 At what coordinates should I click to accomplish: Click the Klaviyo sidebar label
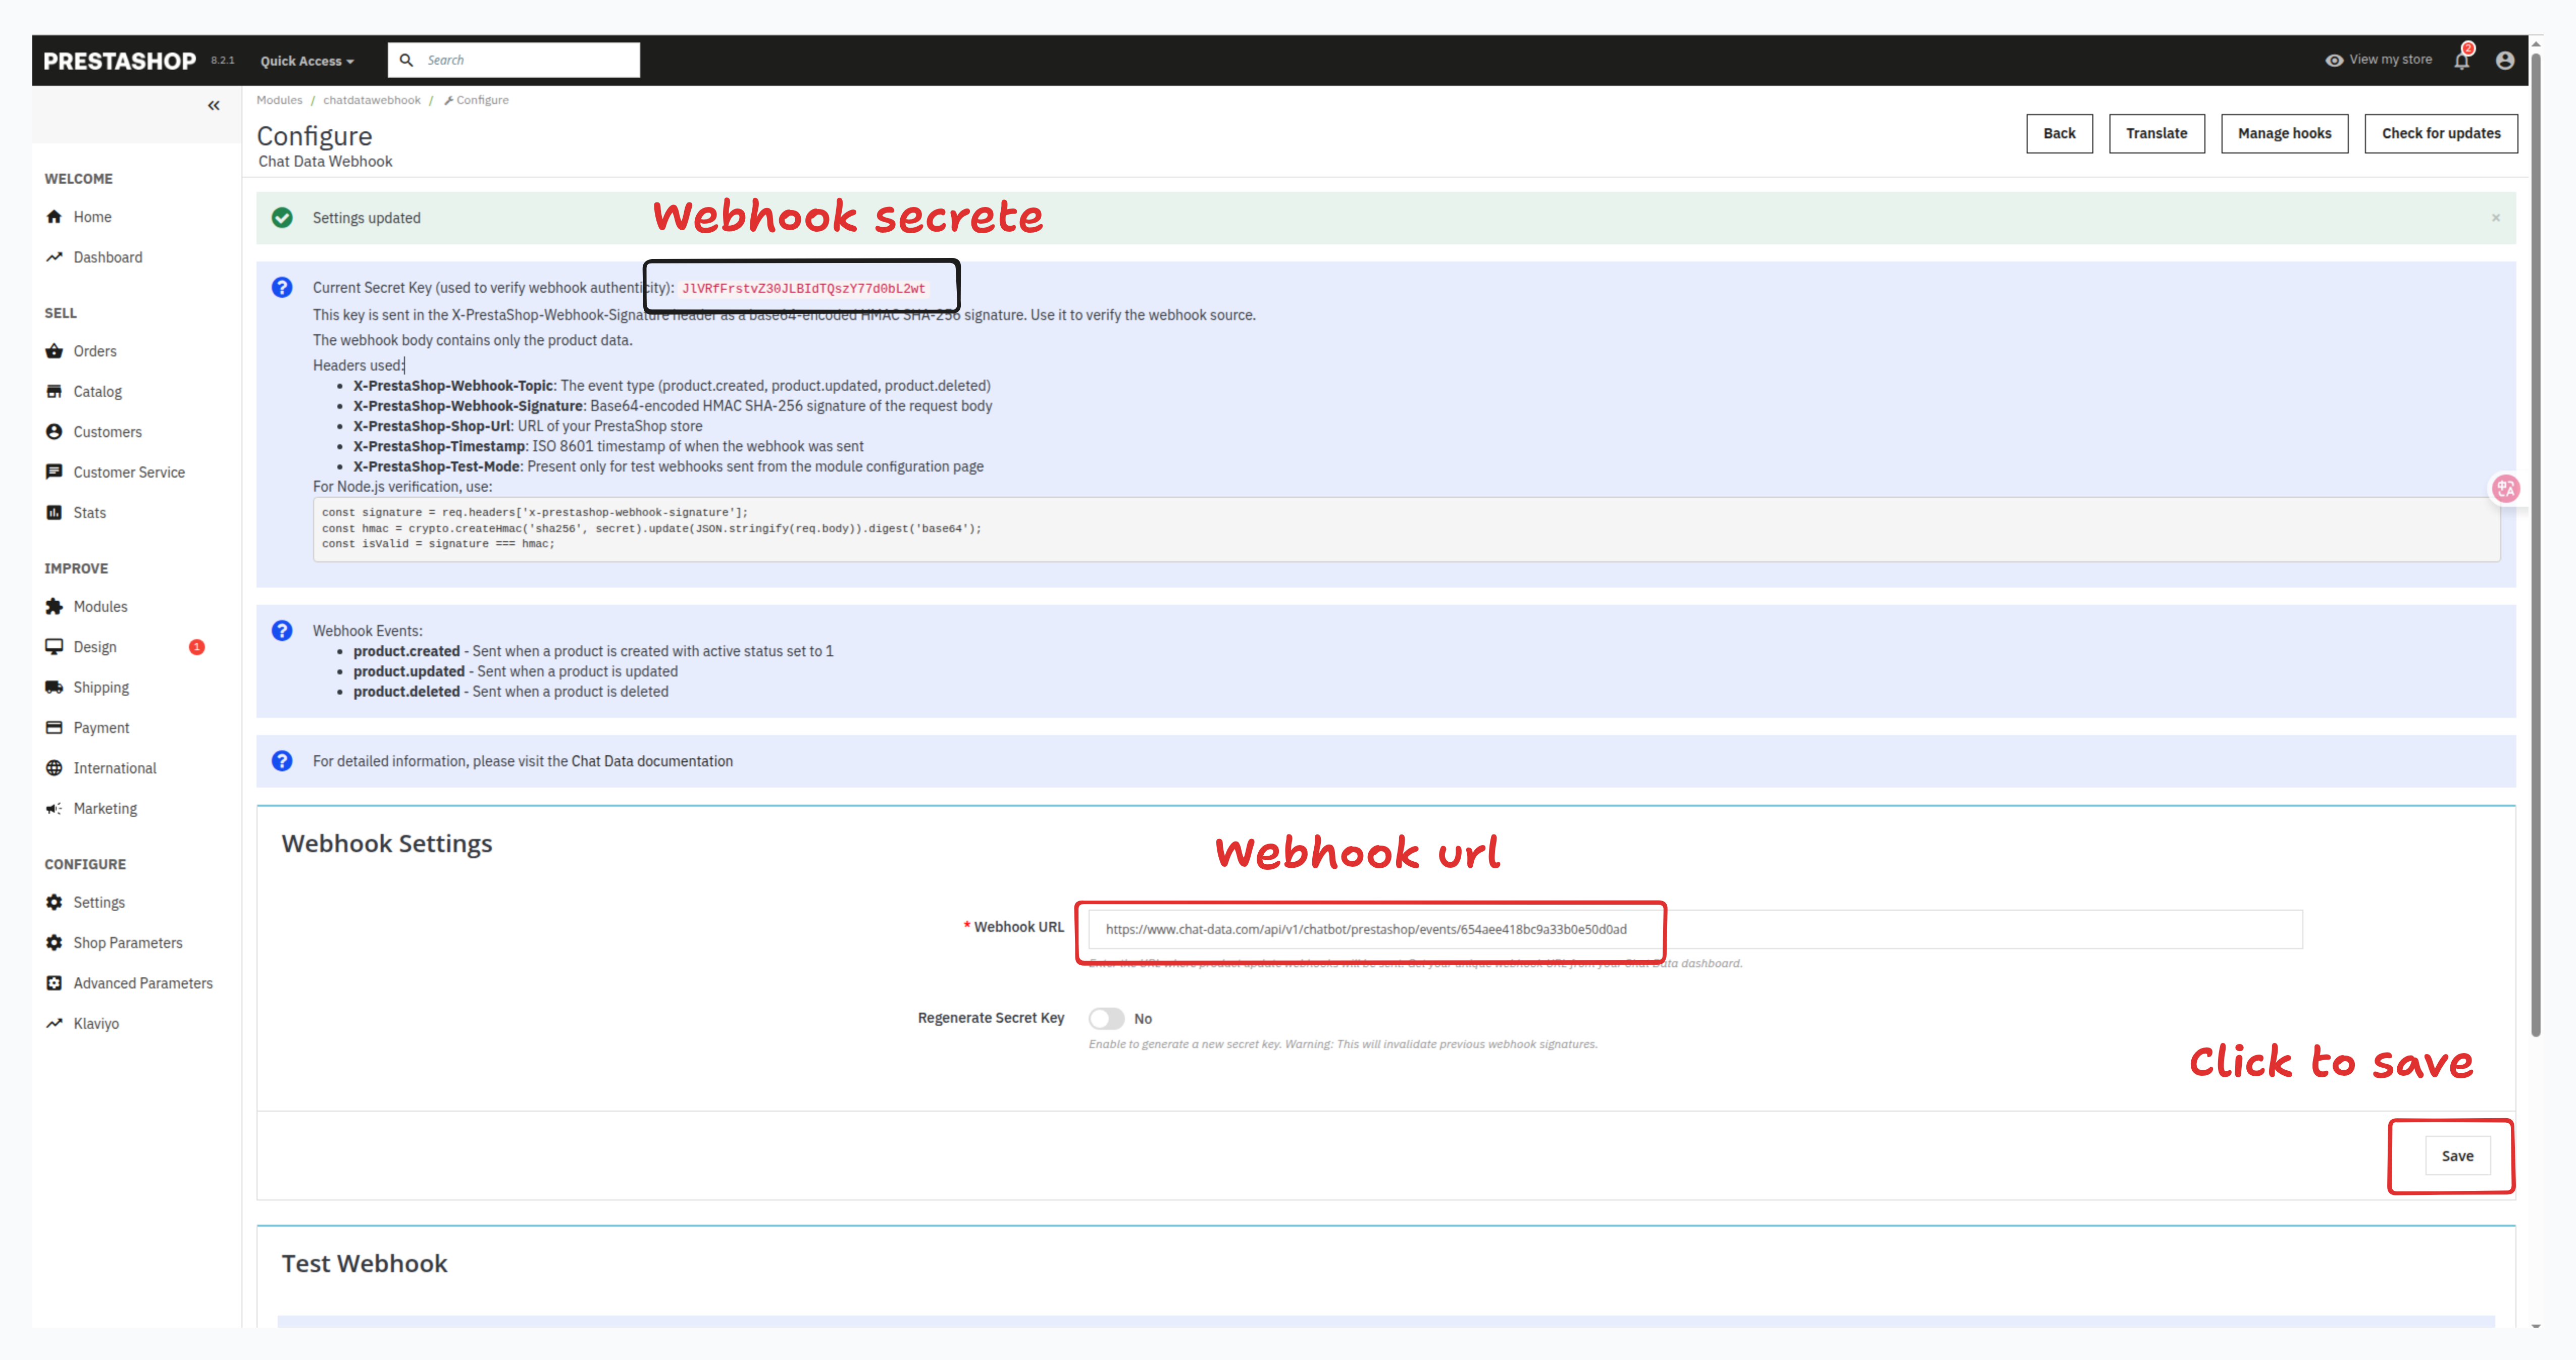[x=96, y=1023]
